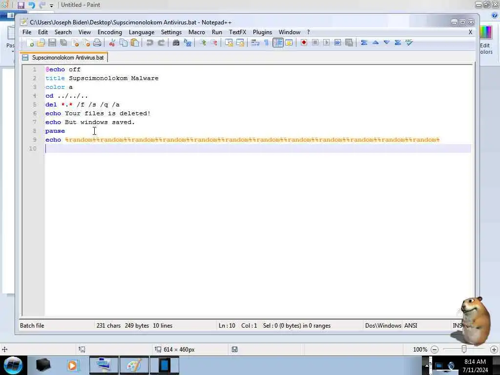Viewport: 500px width, 375px height.
Task: Open the Settings menu
Action: coord(171,32)
